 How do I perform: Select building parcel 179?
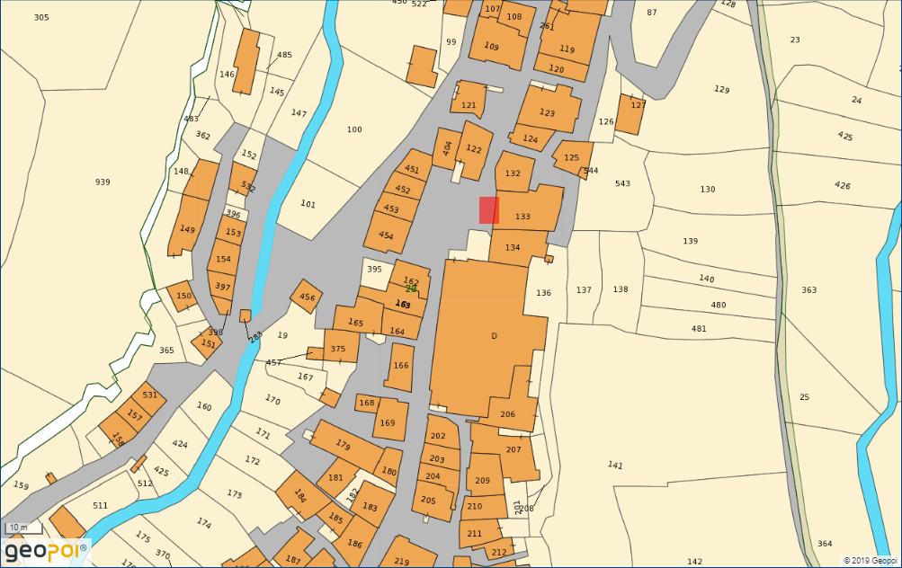tap(343, 444)
